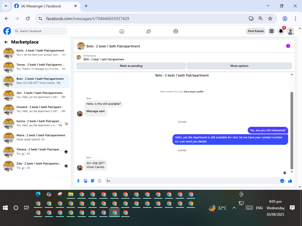
Task: Click the Mark as pending button
Action: point(131,66)
